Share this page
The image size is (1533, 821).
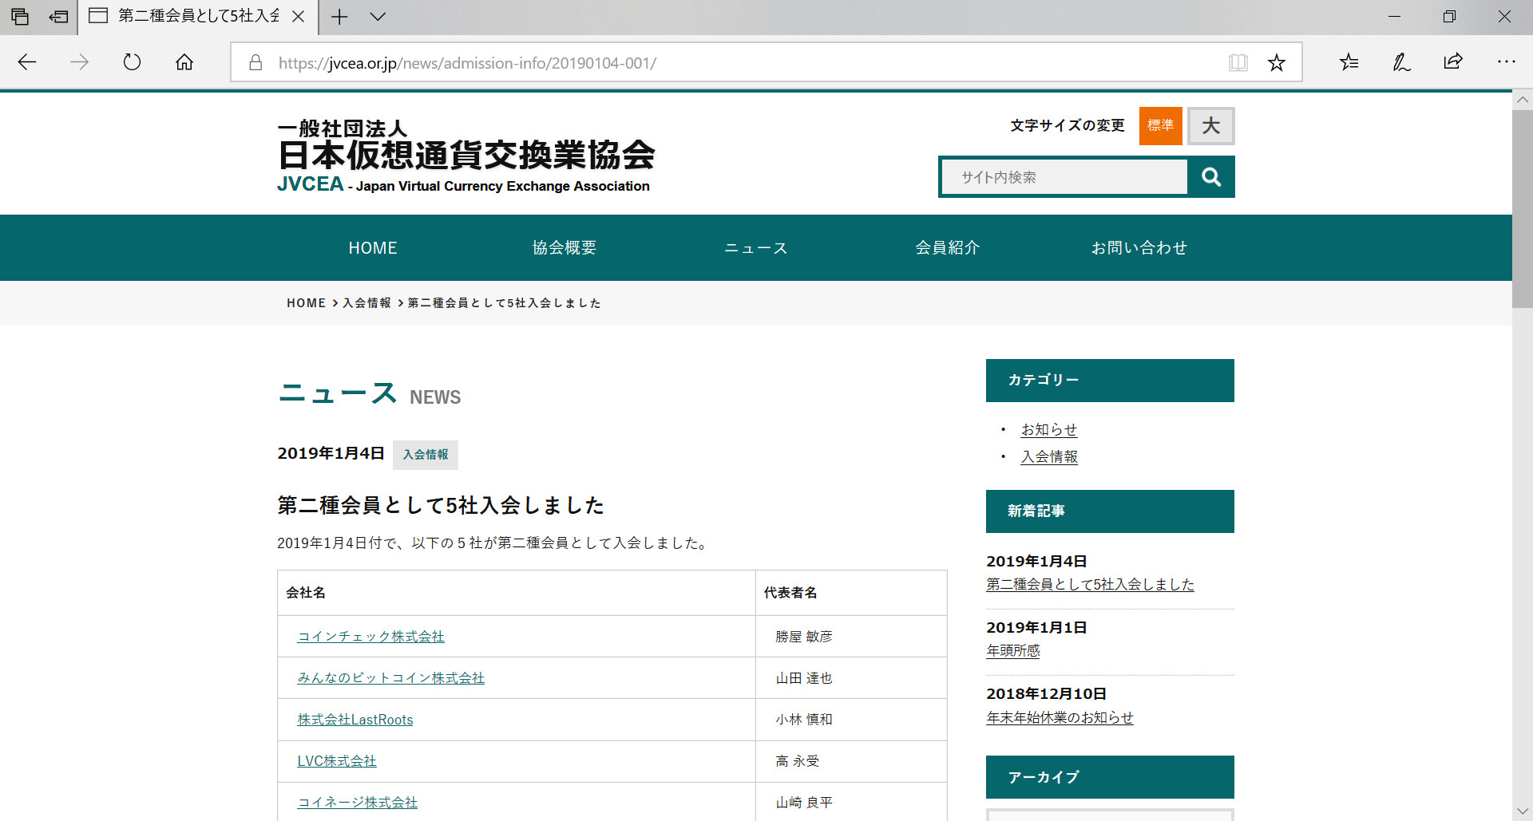click(1453, 62)
